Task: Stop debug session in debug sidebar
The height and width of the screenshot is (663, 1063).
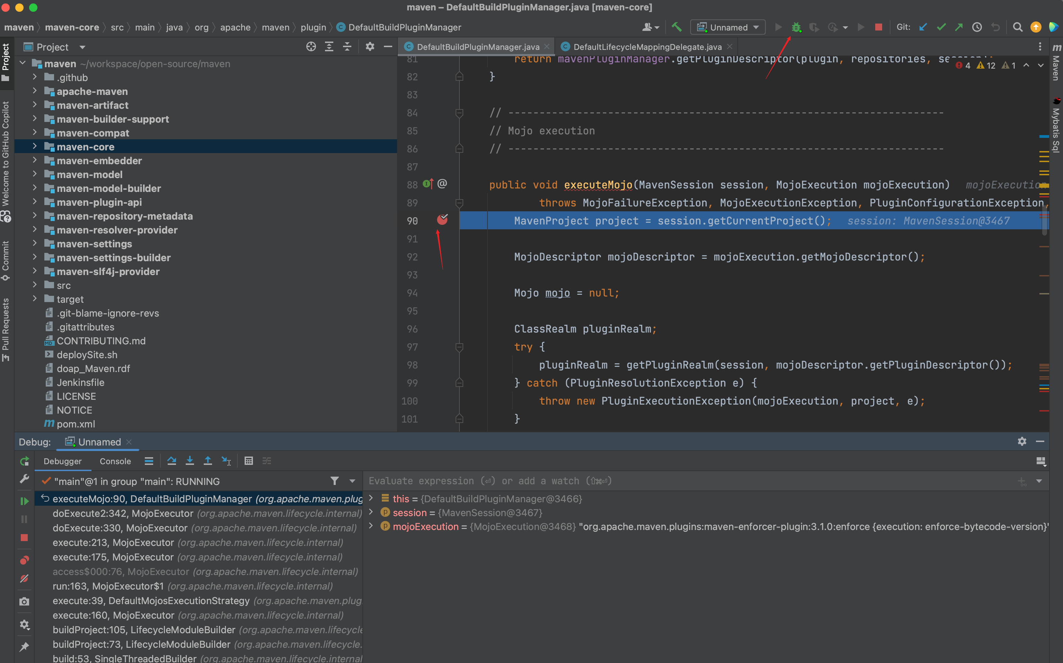Action: 24,538
